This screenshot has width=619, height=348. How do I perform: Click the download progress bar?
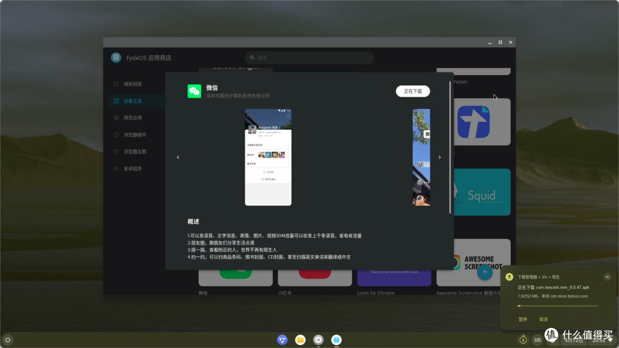click(558, 306)
